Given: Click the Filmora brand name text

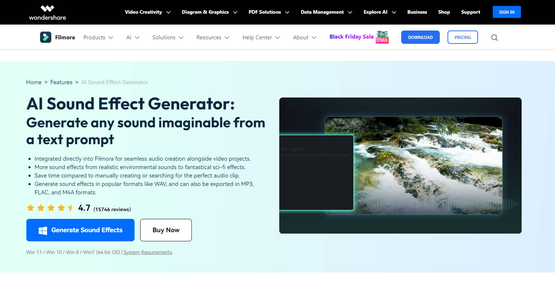Looking at the screenshot, I should tap(65, 37).
